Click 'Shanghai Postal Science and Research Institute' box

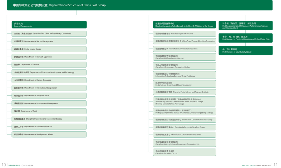(185, 92)
